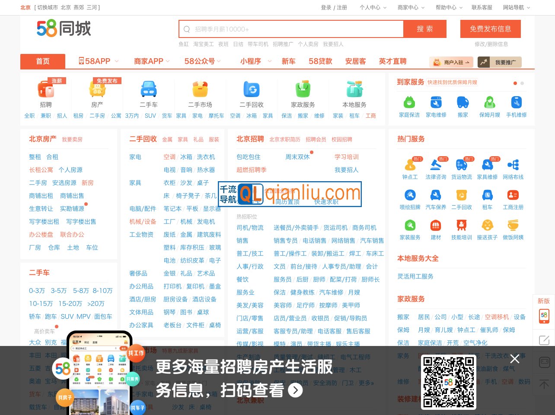Select the 保姆月嫂 service icon
The height and width of the screenshot is (415, 555).
[x=489, y=102]
